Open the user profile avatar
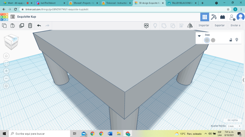 tap(240, 17)
